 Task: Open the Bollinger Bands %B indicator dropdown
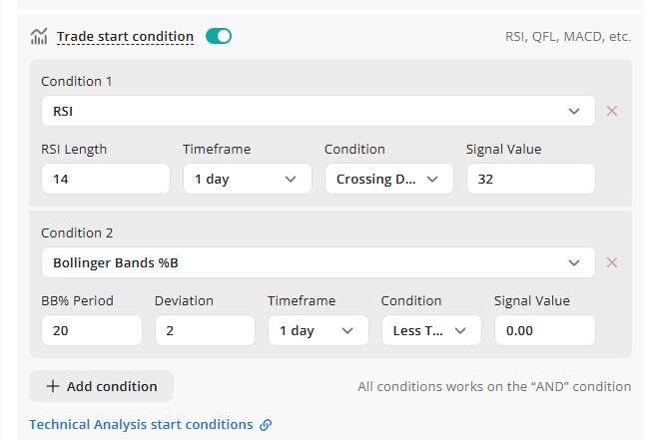[x=318, y=262]
